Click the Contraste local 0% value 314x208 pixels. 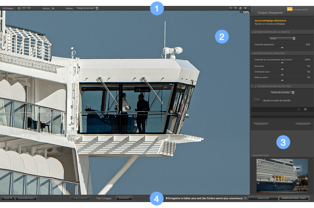308,72
